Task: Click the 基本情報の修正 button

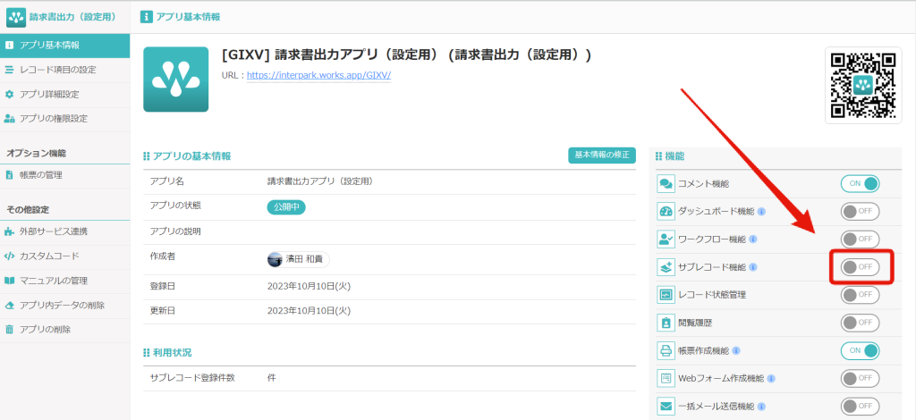Action: point(601,155)
